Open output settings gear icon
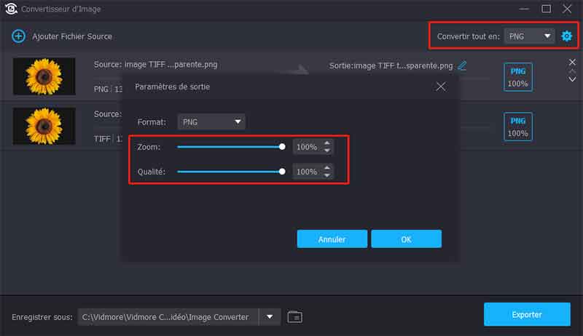Screen dimensions: 583x336 coord(566,36)
